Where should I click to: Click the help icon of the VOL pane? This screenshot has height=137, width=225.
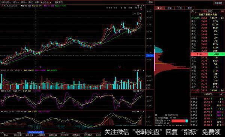(x=141, y=70)
